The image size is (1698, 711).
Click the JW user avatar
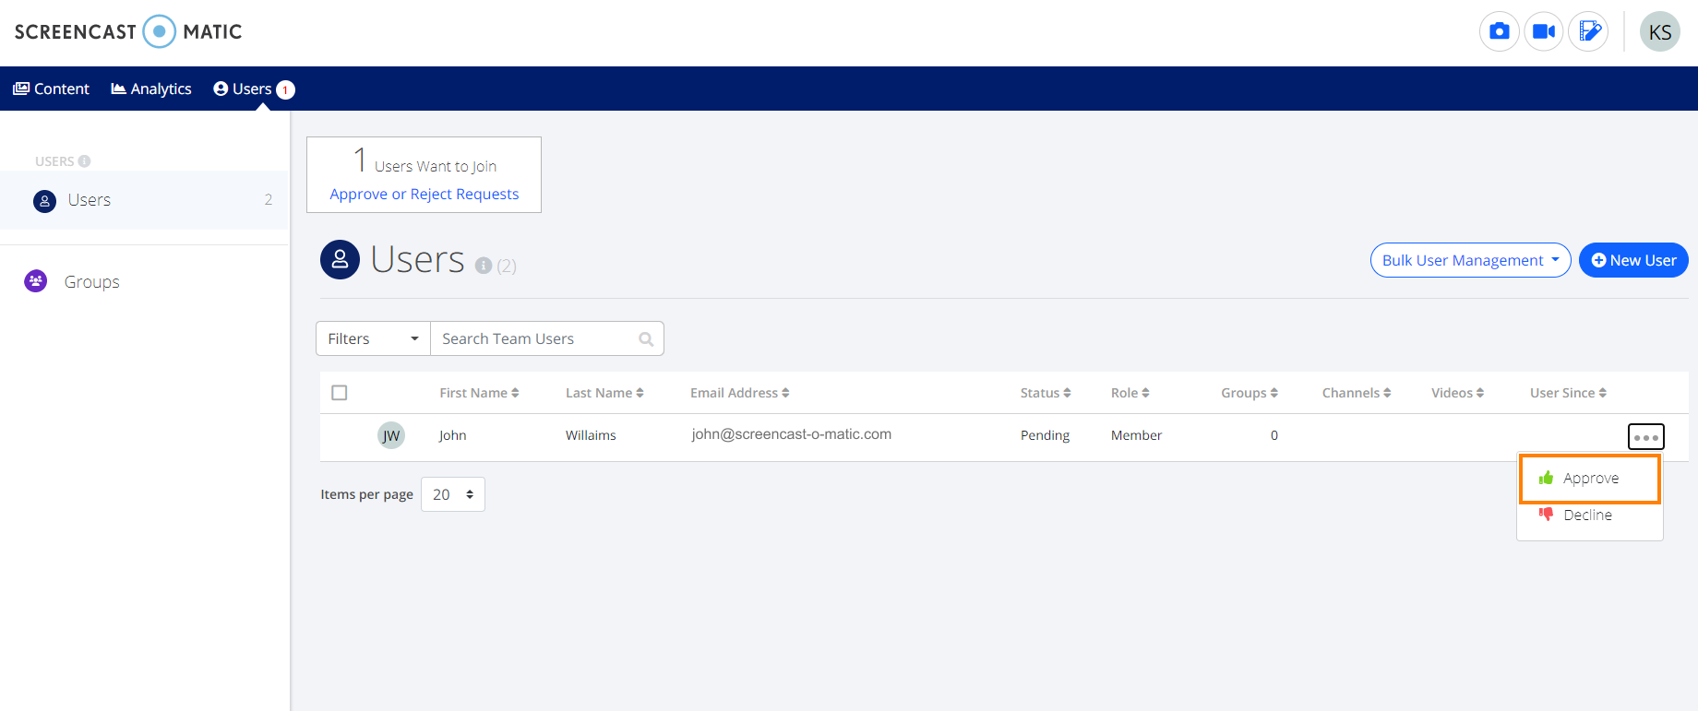click(391, 435)
